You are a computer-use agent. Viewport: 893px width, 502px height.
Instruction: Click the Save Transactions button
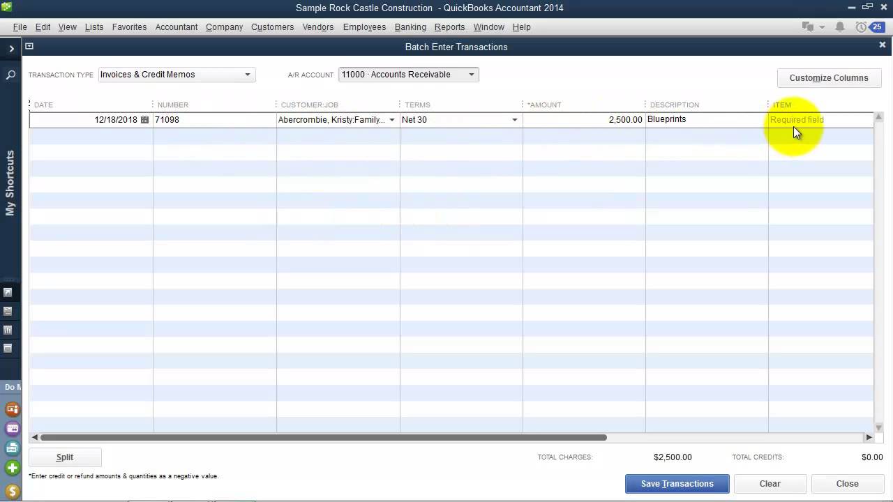pos(677,484)
